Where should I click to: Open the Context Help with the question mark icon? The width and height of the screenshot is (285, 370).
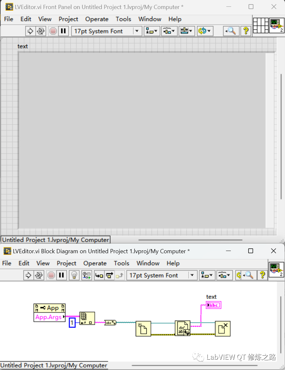tap(245, 31)
